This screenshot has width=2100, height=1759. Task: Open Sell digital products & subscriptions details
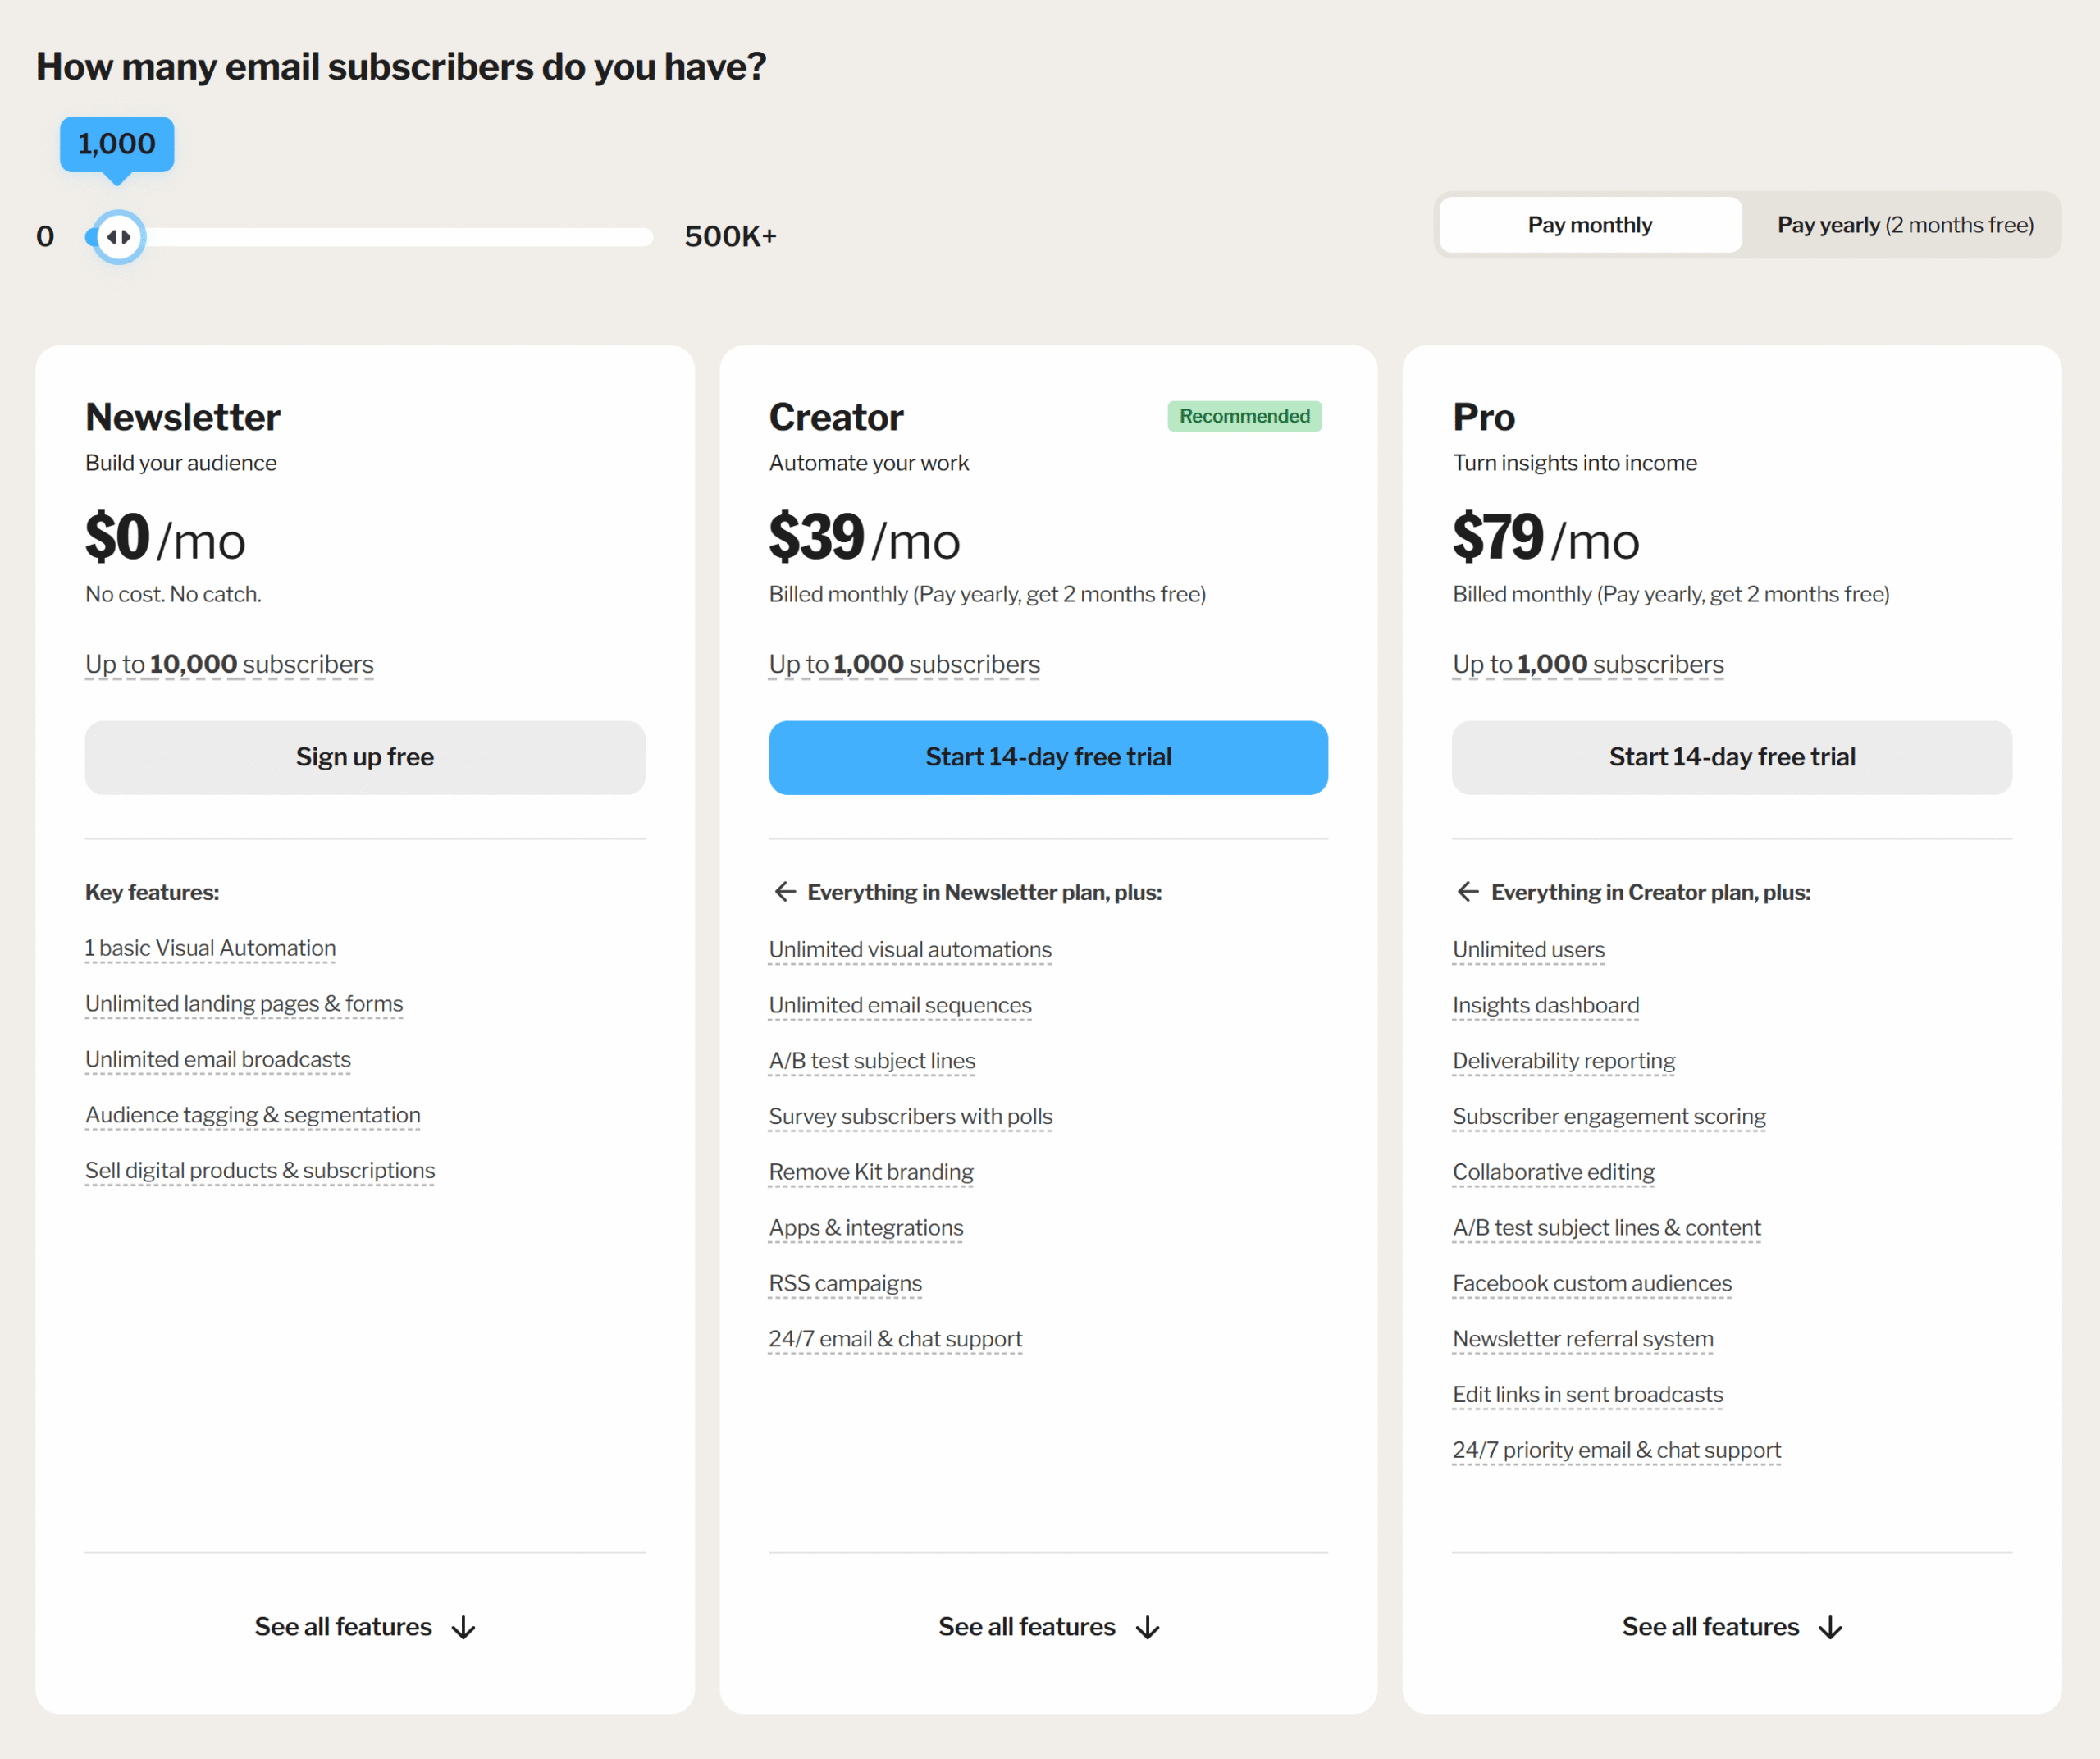pos(260,1170)
